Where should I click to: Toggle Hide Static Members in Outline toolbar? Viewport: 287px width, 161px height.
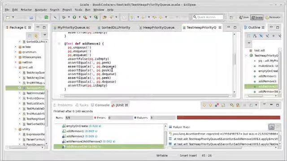click(267, 36)
